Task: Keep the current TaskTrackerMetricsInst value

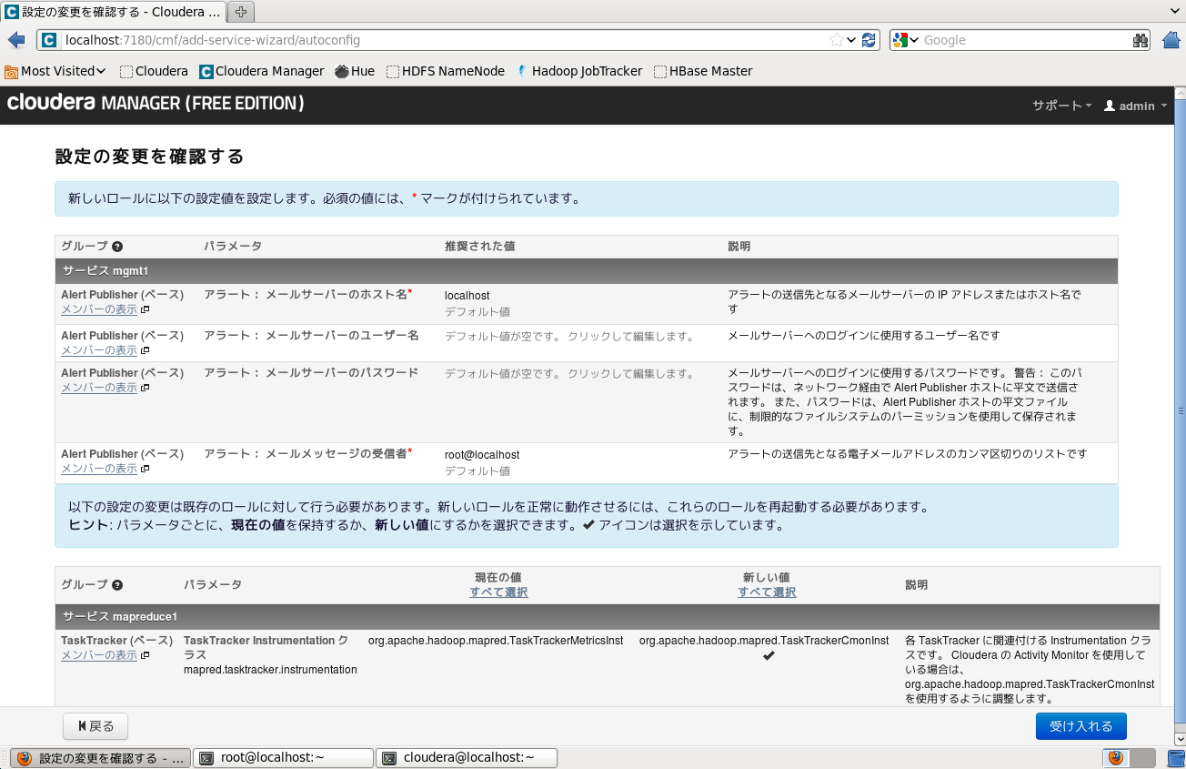Action: (496, 641)
